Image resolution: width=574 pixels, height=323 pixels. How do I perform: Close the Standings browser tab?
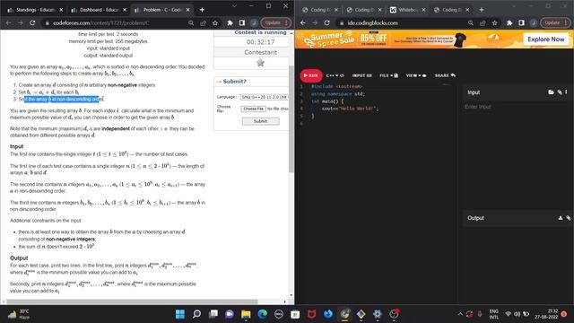click(61, 10)
